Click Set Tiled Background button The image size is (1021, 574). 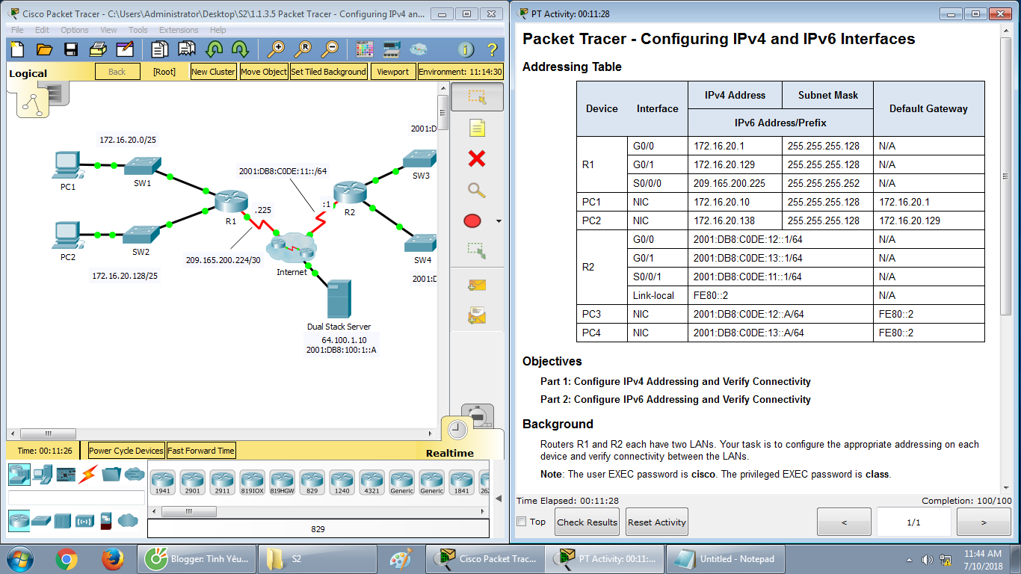pyautogui.click(x=329, y=72)
